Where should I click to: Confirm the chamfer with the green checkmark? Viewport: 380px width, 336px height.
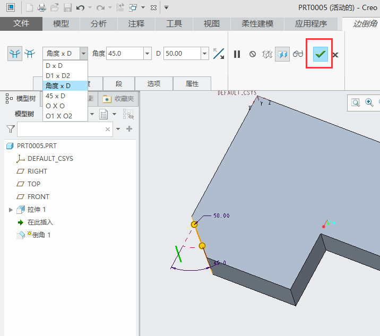(x=320, y=54)
